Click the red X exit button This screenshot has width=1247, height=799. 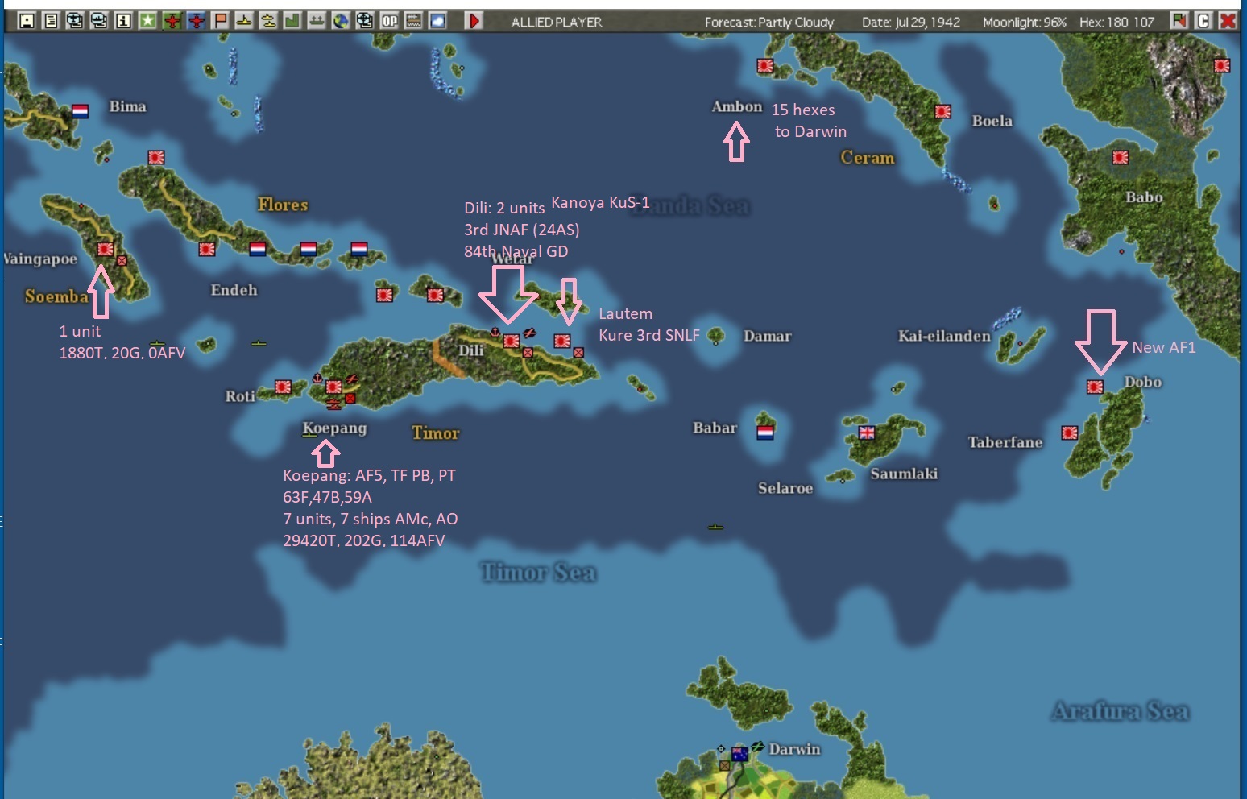(1228, 21)
